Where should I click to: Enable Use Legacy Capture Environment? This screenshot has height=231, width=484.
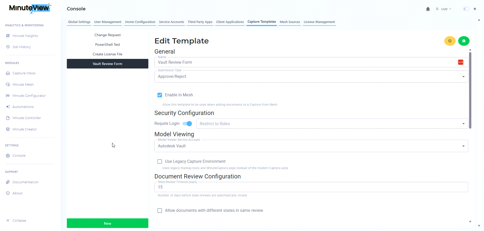tap(160, 161)
